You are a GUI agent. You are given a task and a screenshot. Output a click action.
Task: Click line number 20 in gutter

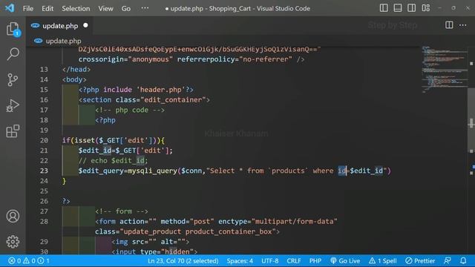[x=44, y=140]
